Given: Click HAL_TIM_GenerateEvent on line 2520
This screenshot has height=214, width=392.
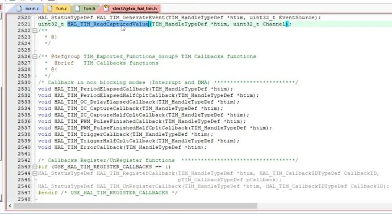Looking at the screenshot, I should click(131, 18).
